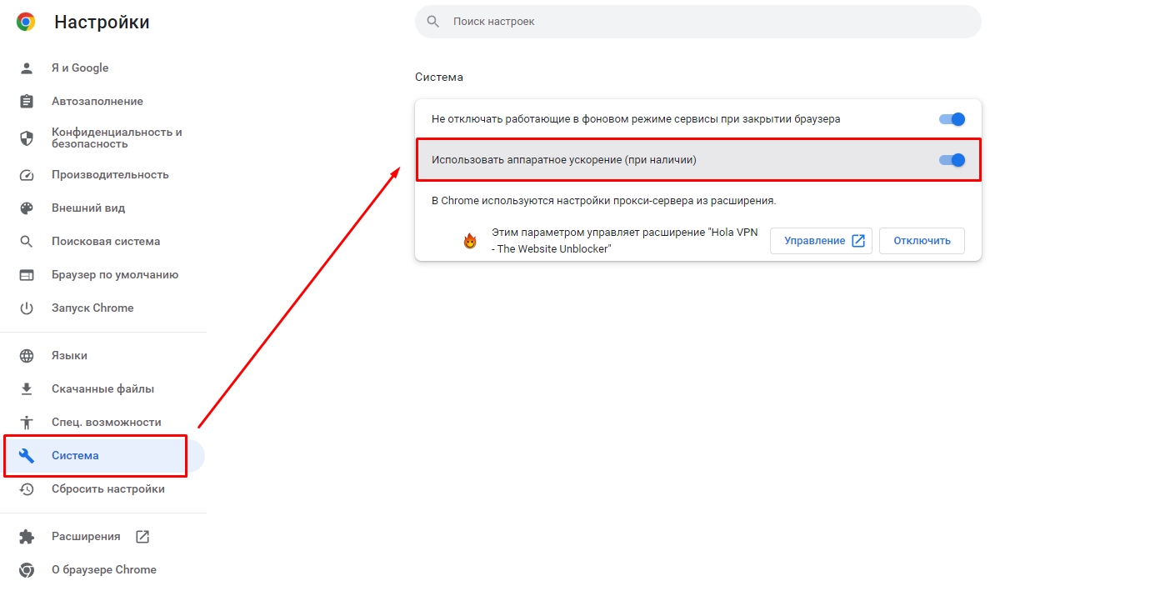Viewport: 1160px width, 601px height.
Task: Click the speedometer icon for Производительность
Action: coord(27,175)
